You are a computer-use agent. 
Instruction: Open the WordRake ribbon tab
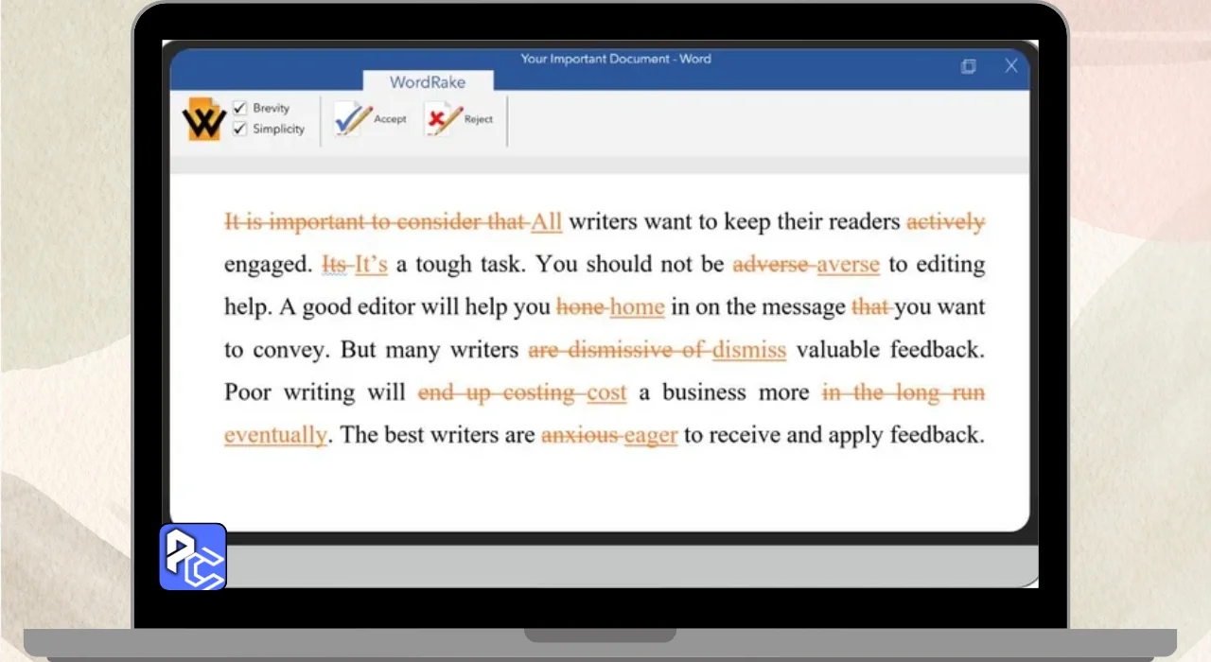point(428,82)
